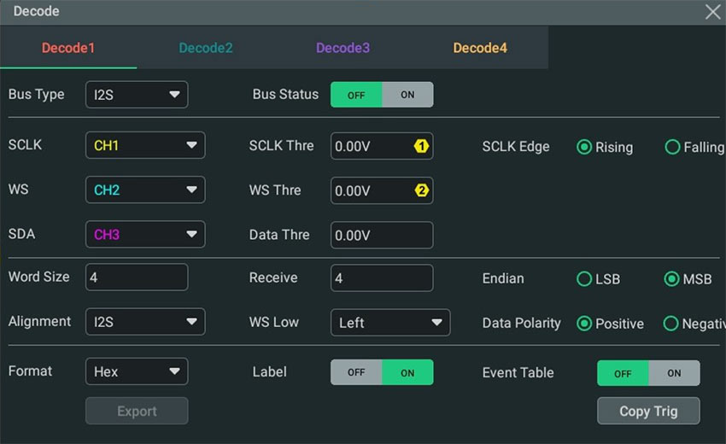Turn Bus Status ON
This screenshot has width=726, height=444.
click(x=407, y=95)
